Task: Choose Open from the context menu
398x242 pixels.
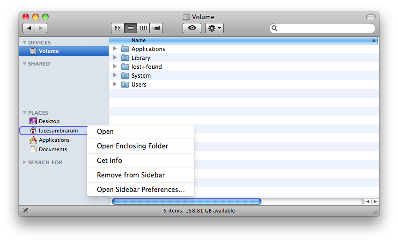Action: point(140,132)
